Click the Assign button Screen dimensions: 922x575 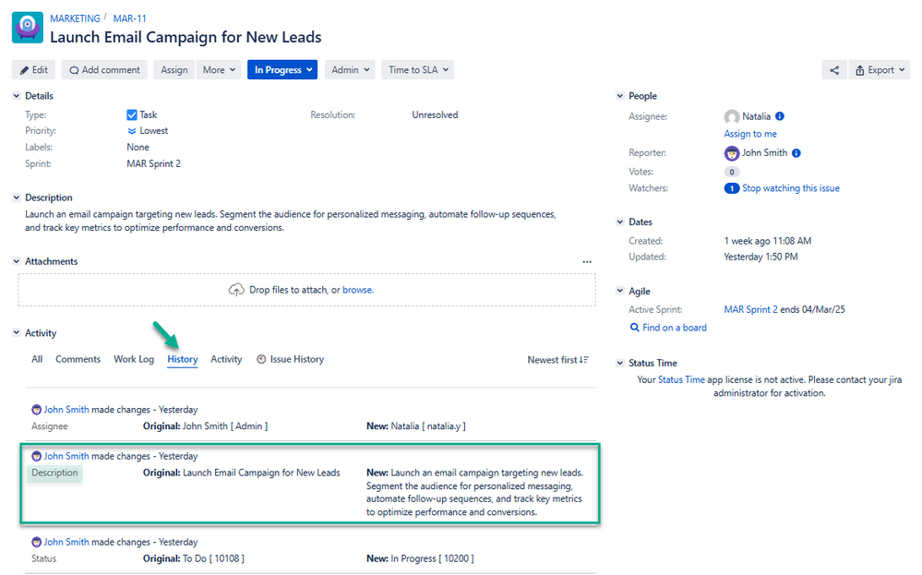point(174,70)
